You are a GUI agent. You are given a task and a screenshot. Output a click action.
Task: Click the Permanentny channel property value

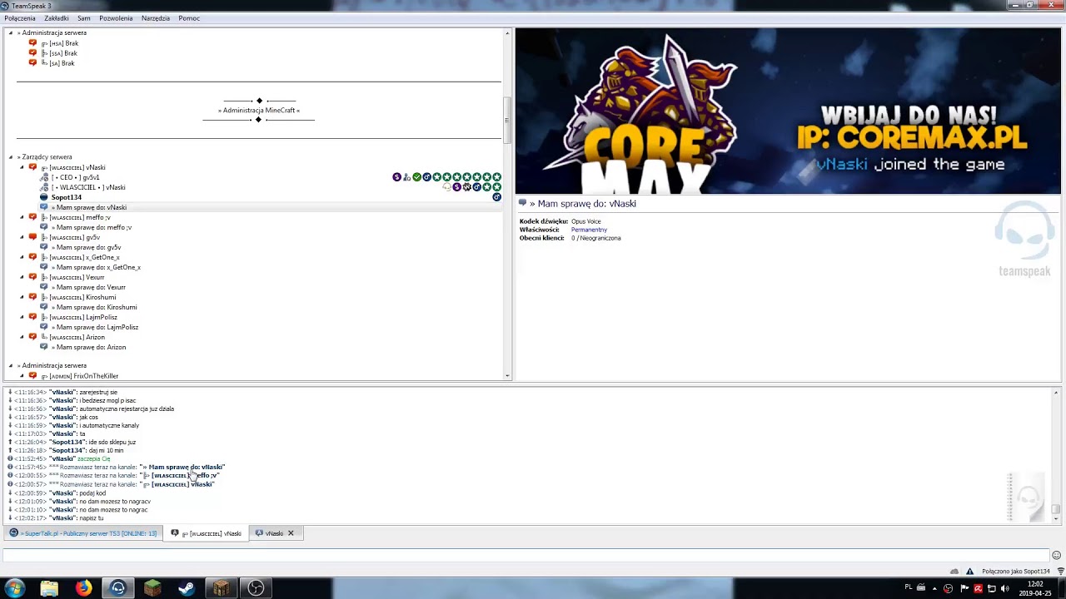pos(589,230)
